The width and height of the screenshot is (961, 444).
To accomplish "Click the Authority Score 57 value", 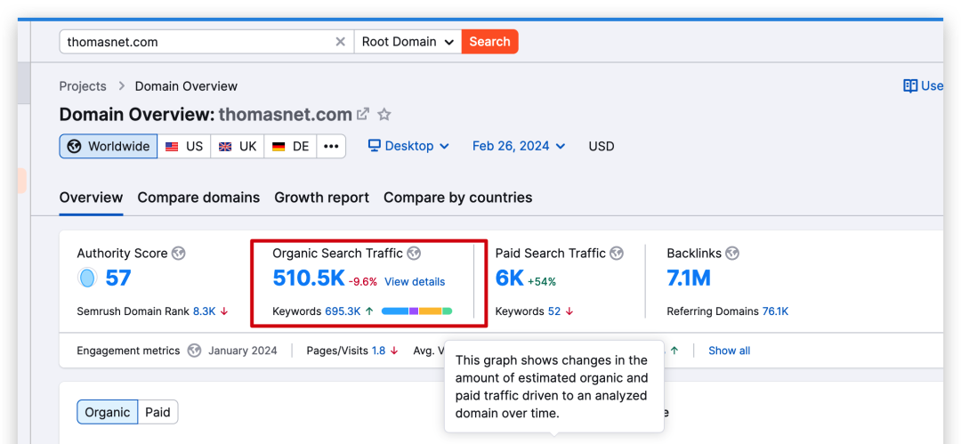I will [118, 279].
